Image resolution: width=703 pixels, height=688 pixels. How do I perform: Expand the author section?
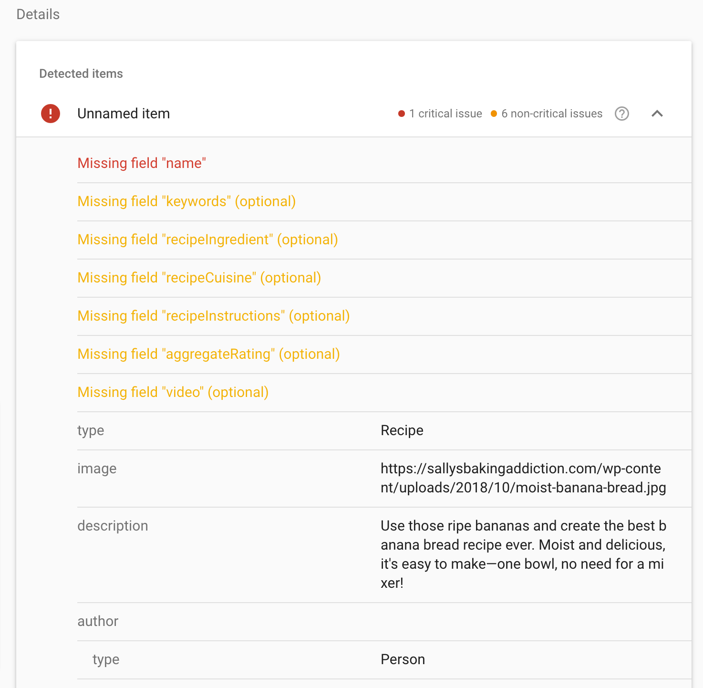[x=98, y=621]
